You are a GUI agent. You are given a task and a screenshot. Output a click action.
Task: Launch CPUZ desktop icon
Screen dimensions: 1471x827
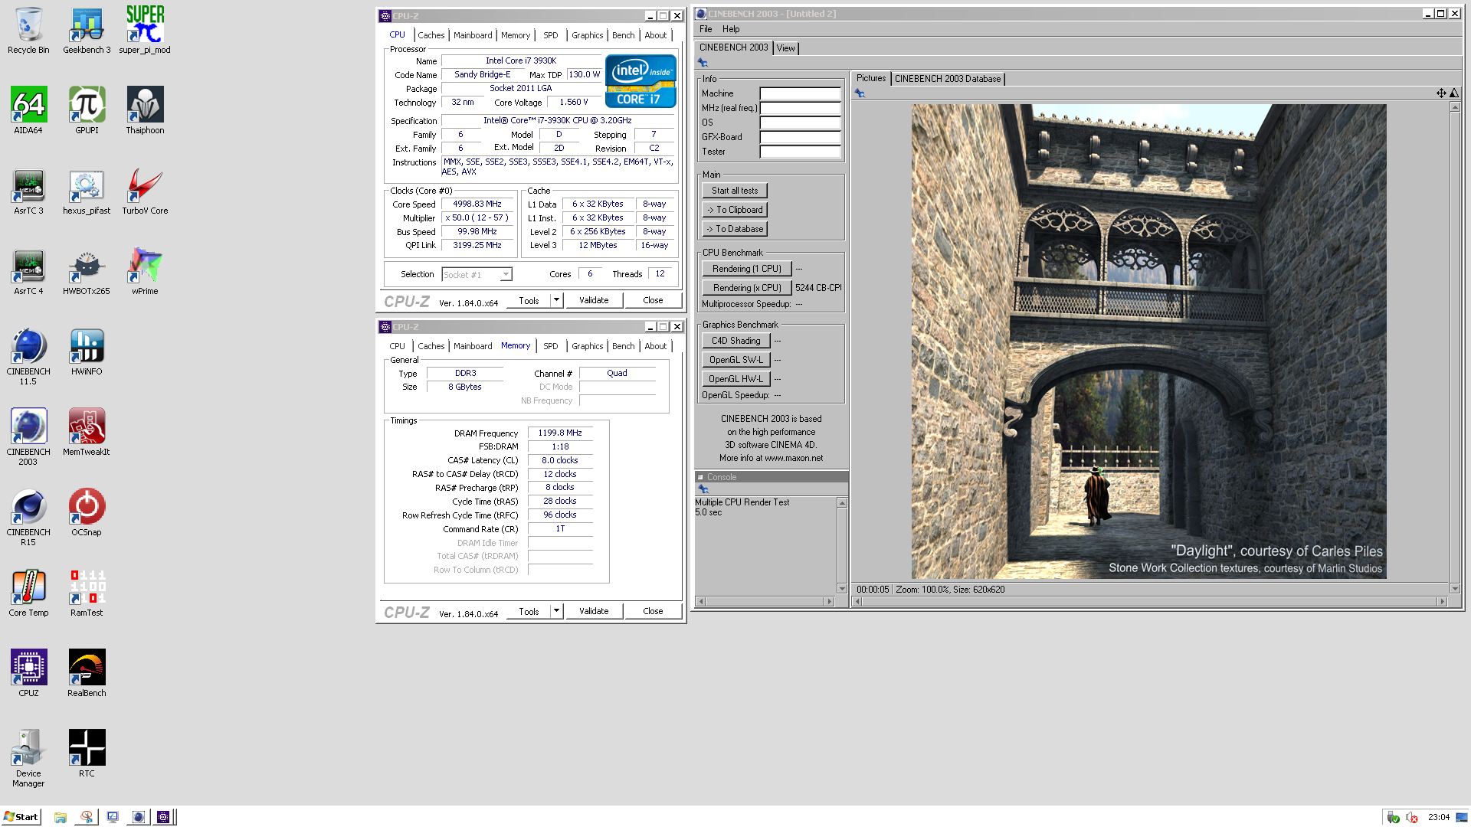(x=28, y=674)
